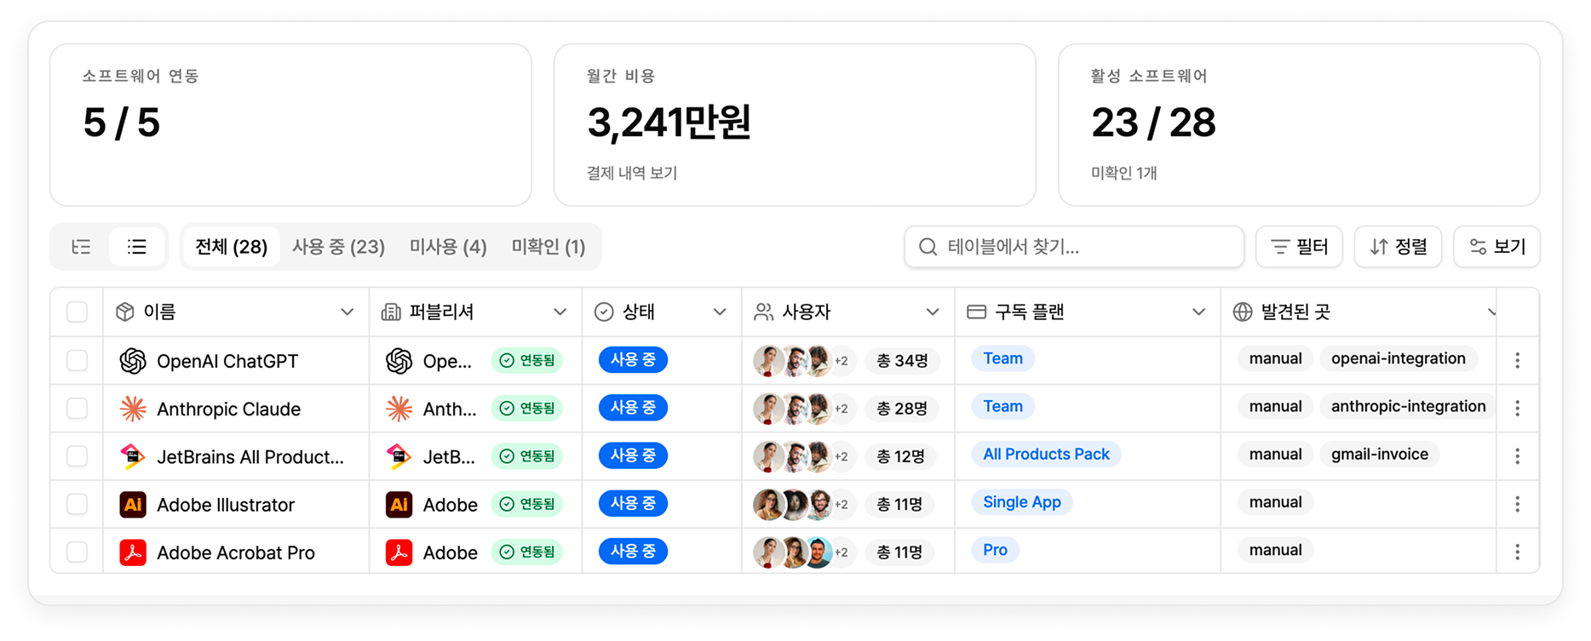Focus the 테이블에서 찾기 search field
This screenshot has width=1591, height=641.
coord(1074,247)
